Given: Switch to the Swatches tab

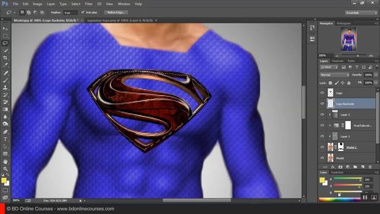Looking at the screenshot, I should point(337,172).
